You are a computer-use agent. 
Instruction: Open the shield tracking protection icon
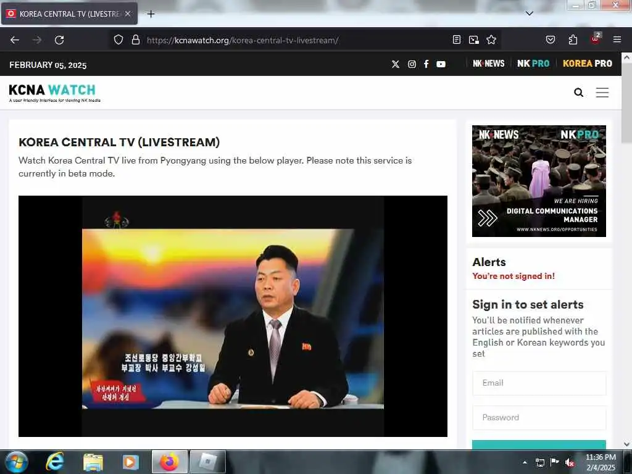tap(118, 40)
